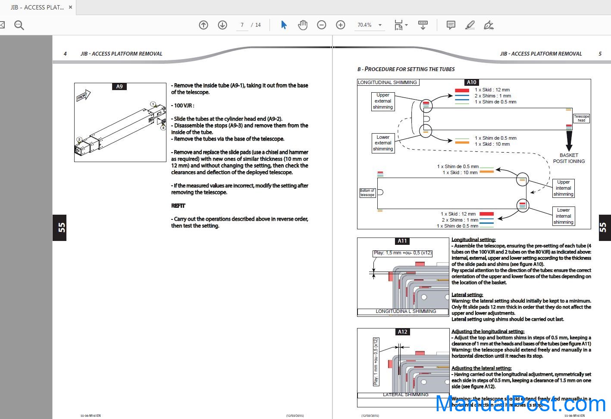Expand the fit page options arrow
Screen dimensions: 611x419
[407, 25]
